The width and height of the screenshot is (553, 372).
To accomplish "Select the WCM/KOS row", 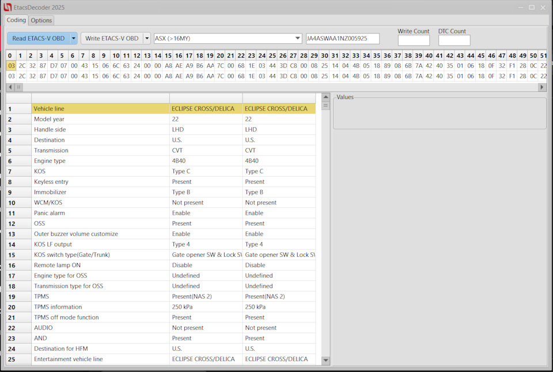I will [x=161, y=202].
